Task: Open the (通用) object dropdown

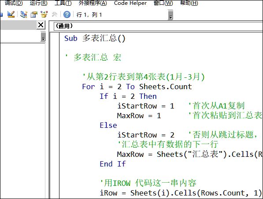Action: (x=158, y=26)
